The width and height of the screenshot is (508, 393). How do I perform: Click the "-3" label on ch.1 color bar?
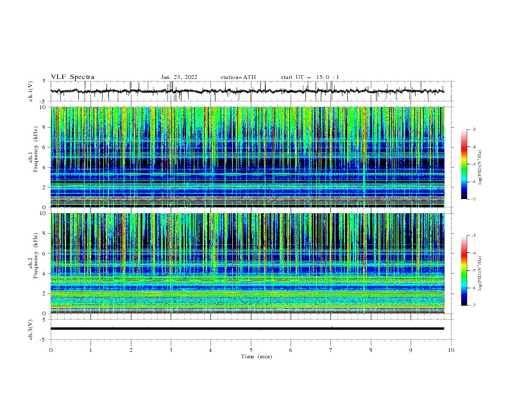click(473, 129)
